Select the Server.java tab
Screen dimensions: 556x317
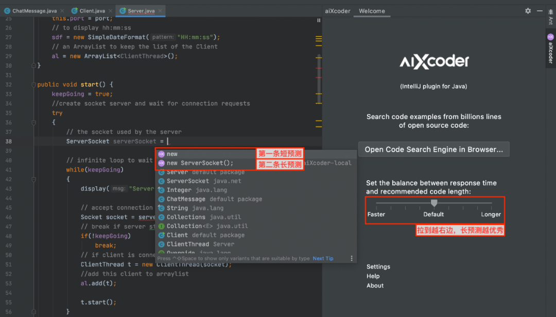tap(141, 11)
